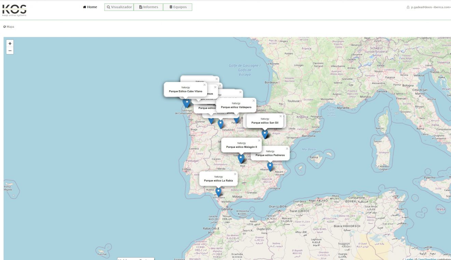The image size is (451, 260).
Task: Expand the p.gadea user account dropdown
Action: 428,7
